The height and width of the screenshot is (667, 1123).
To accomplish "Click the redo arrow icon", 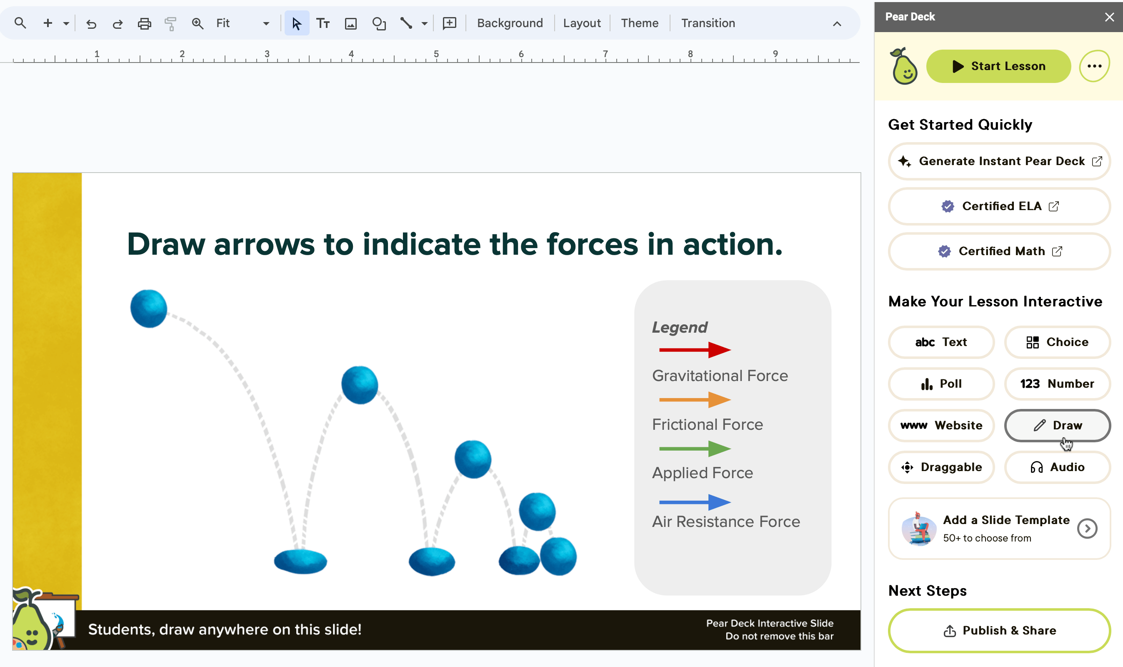I will click(118, 23).
